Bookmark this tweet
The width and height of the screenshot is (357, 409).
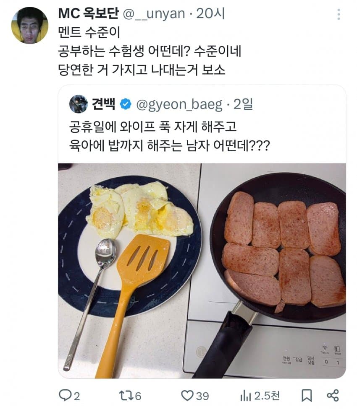(307, 395)
